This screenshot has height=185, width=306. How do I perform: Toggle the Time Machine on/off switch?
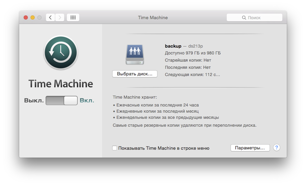[x=61, y=100]
